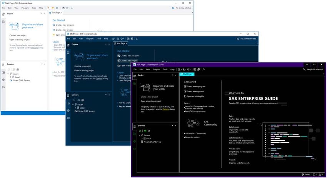
Task: Open the File menu in black window
Action: (x=135, y=69)
